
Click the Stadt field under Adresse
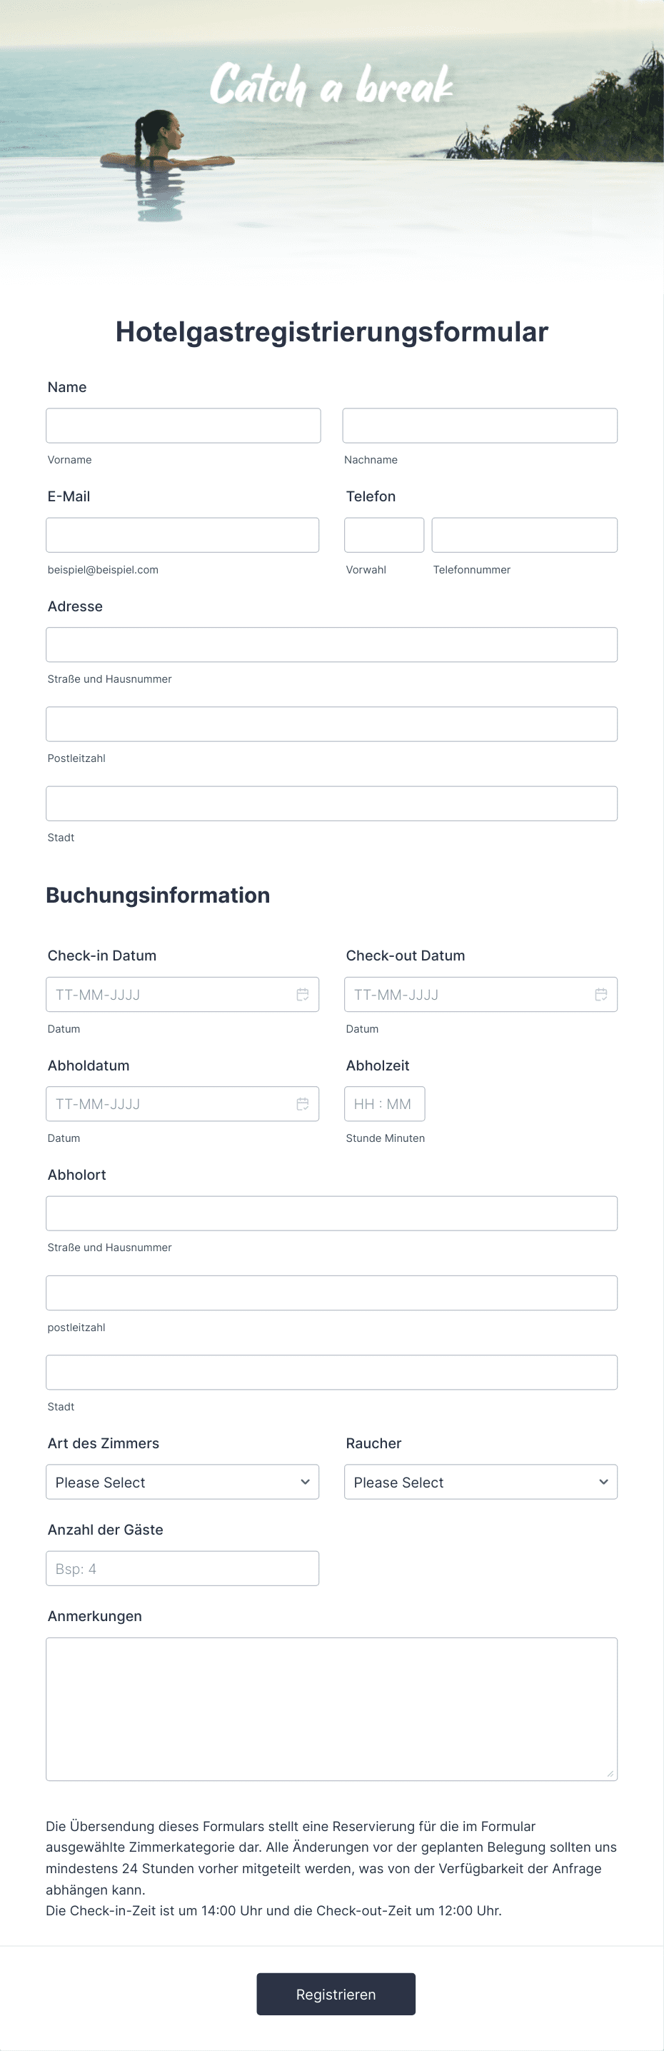[332, 803]
